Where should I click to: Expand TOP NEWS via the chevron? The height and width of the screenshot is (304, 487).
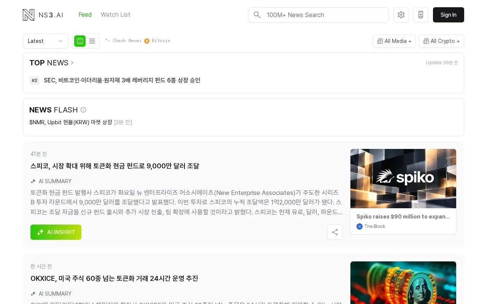tap(72, 63)
